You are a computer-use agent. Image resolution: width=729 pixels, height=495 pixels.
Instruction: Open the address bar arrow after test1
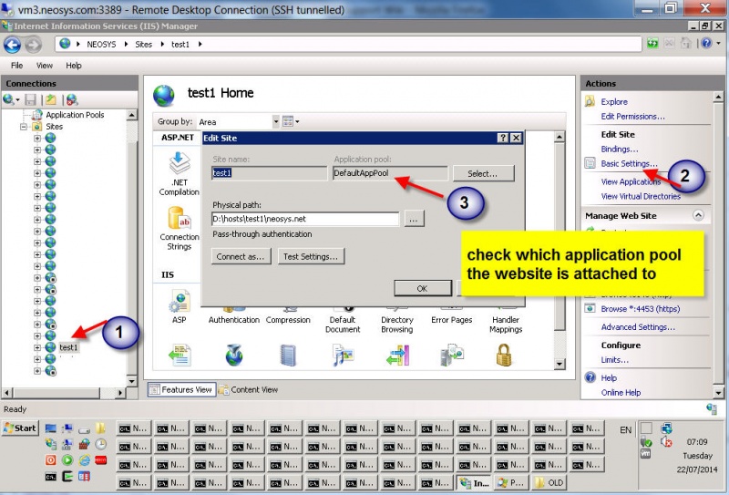point(200,44)
